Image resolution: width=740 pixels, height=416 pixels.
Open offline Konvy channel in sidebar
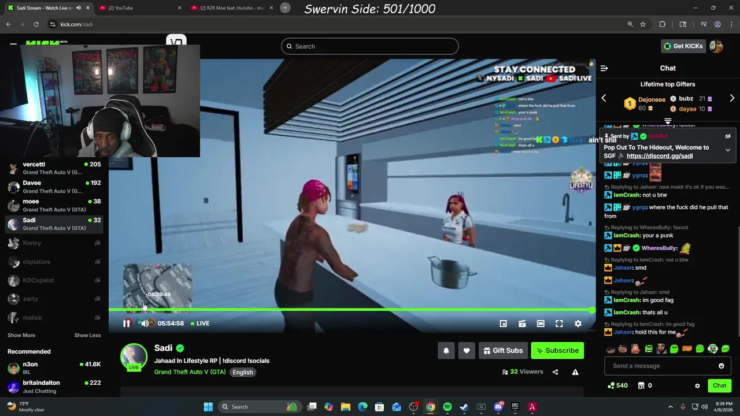click(54, 243)
